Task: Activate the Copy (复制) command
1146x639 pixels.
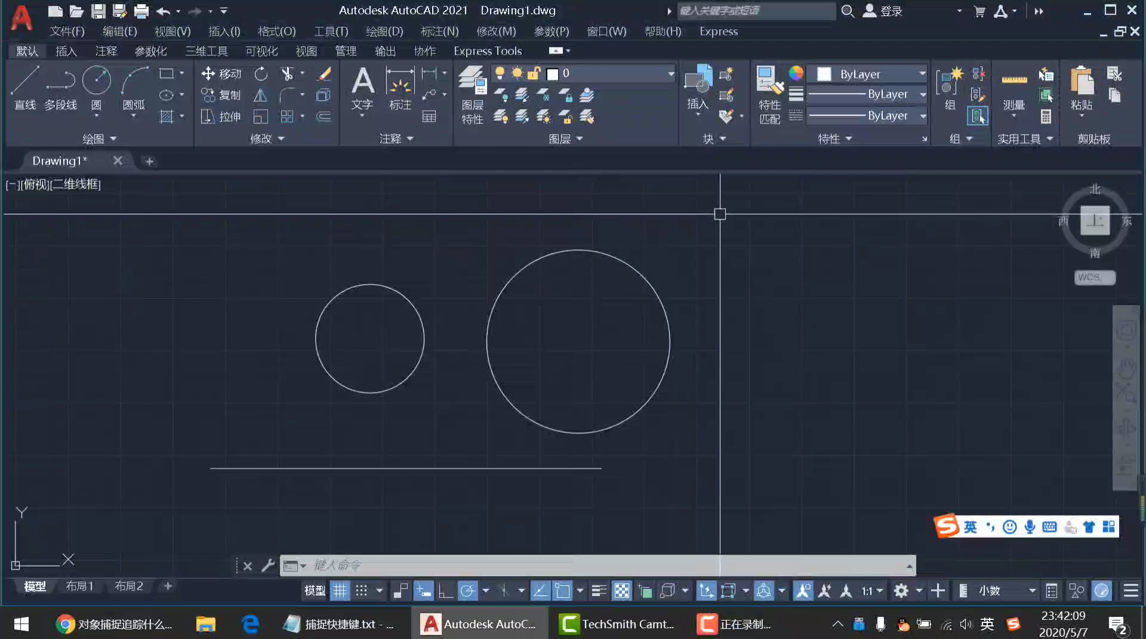Action: click(221, 95)
